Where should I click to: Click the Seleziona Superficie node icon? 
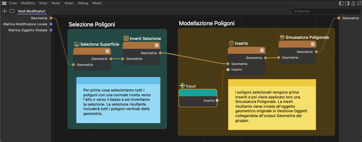coord(77,44)
